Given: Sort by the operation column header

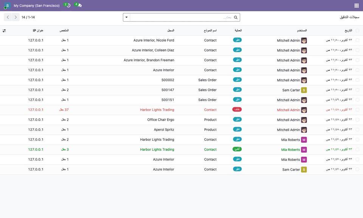Looking at the screenshot, I should [238, 31].
